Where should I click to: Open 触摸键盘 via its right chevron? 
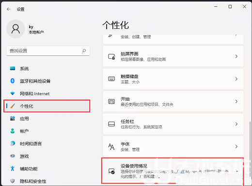tap(236, 79)
